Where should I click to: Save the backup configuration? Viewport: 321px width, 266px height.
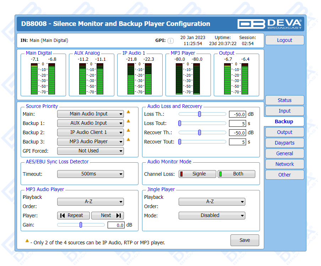245,240
